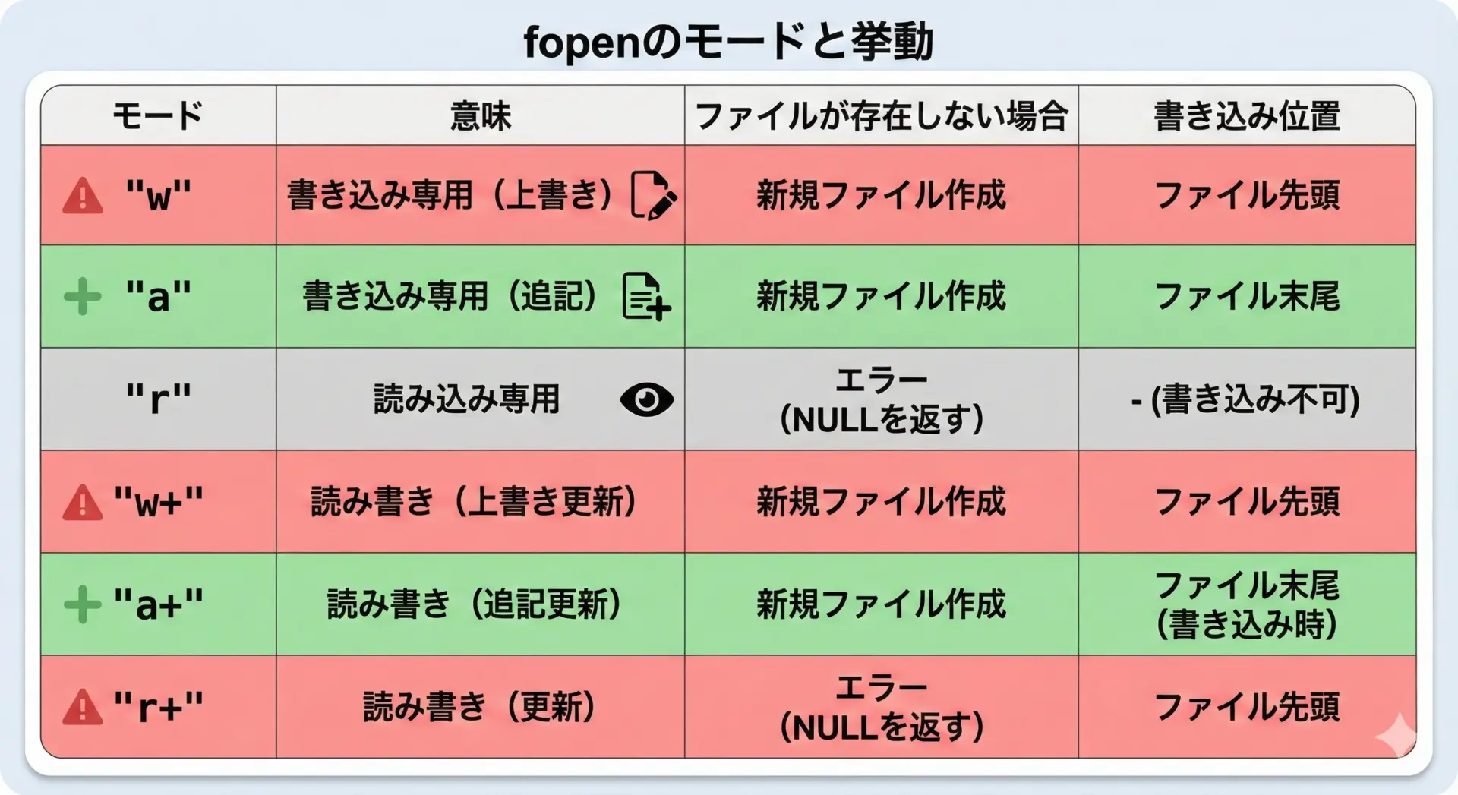
Task: Click the edit-document pencil icon
Action: tap(653, 196)
